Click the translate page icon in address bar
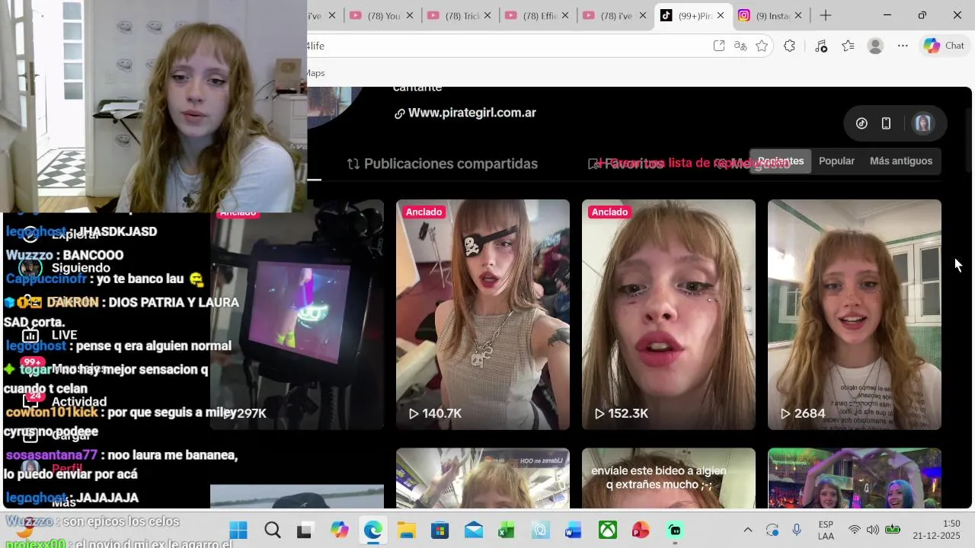This screenshot has height=548, width=975. pyautogui.click(x=740, y=46)
